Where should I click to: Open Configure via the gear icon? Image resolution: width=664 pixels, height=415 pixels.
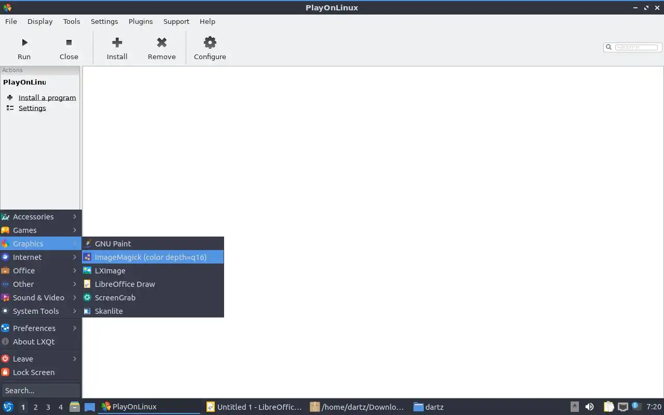(x=210, y=43)
